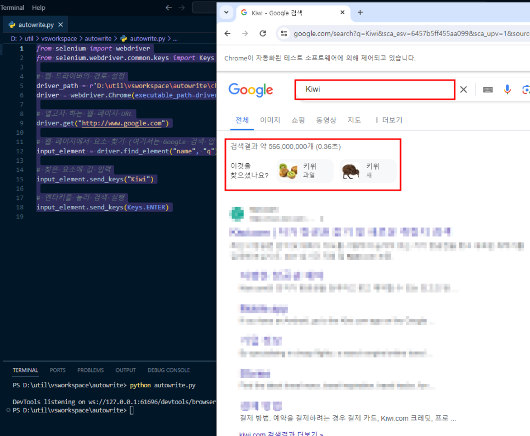Close the Kiwi Google search browser tab
The height and width of the screenshot is (436, 530).
(342, 13)
